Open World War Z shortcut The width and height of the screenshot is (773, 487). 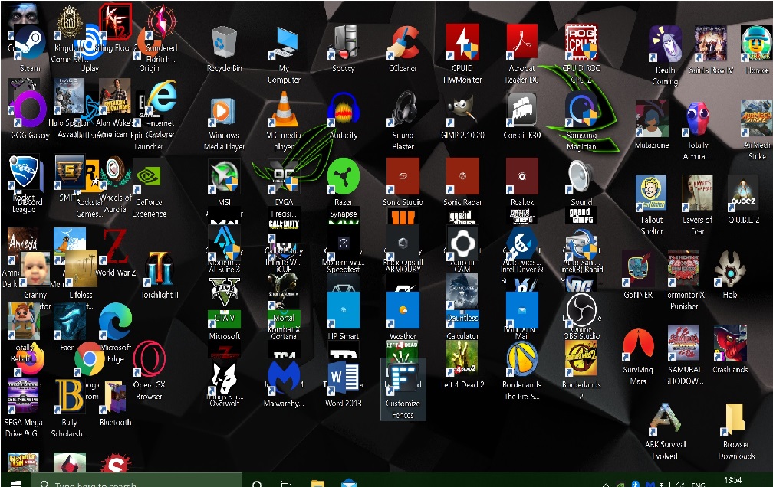coord(117,247)
